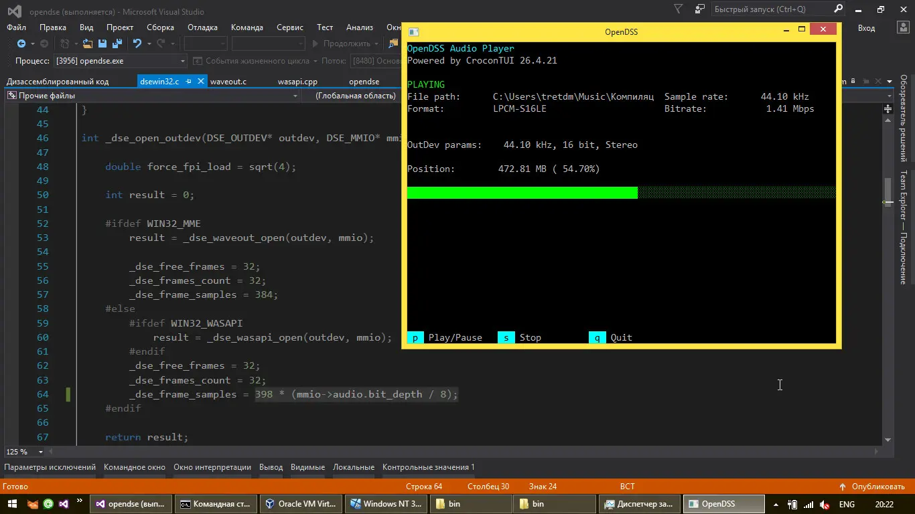Screen dimensions: 915x514
Task: Click the split editor icon above scrollbar
Action: coord(888,108)
